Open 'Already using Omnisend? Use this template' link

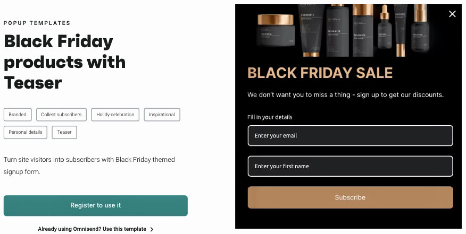tap(91, 229)
